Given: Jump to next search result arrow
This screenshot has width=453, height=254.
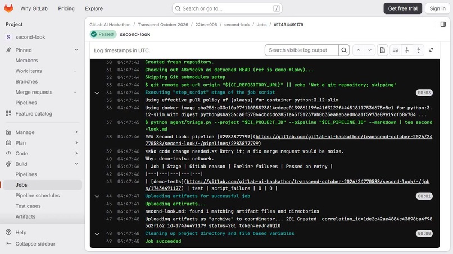Looking at the screenshot, I should [369, 50].
